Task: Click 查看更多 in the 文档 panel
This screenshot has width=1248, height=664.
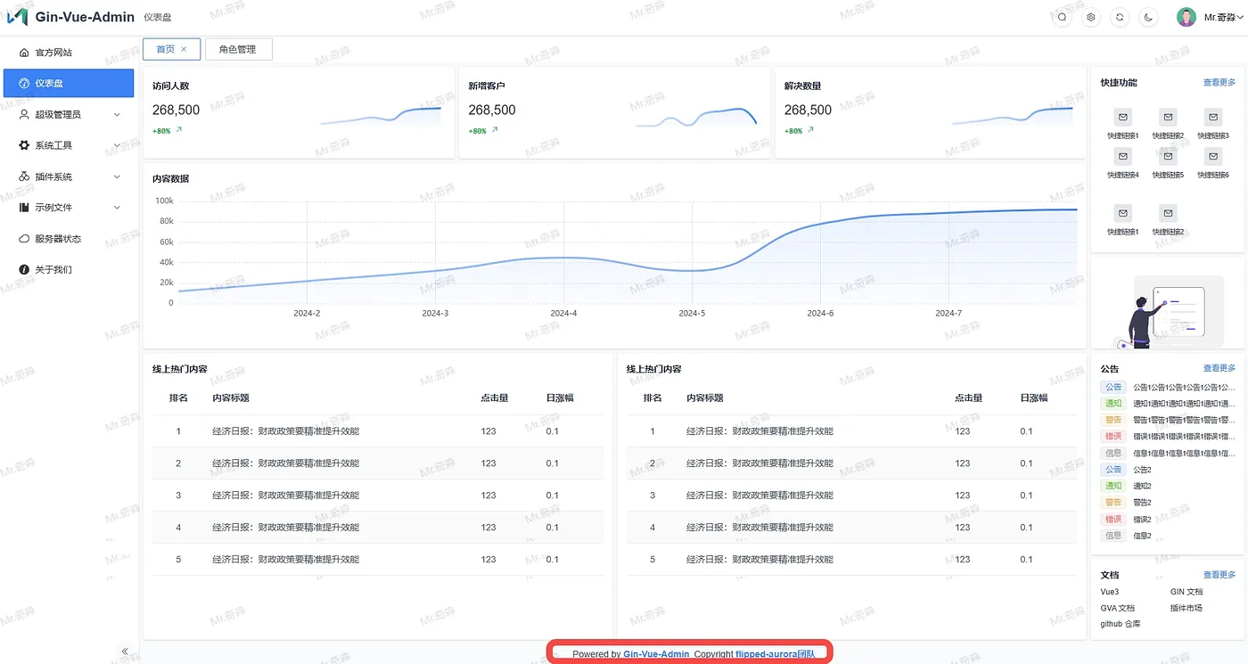Action: [x=1219, y=575]
